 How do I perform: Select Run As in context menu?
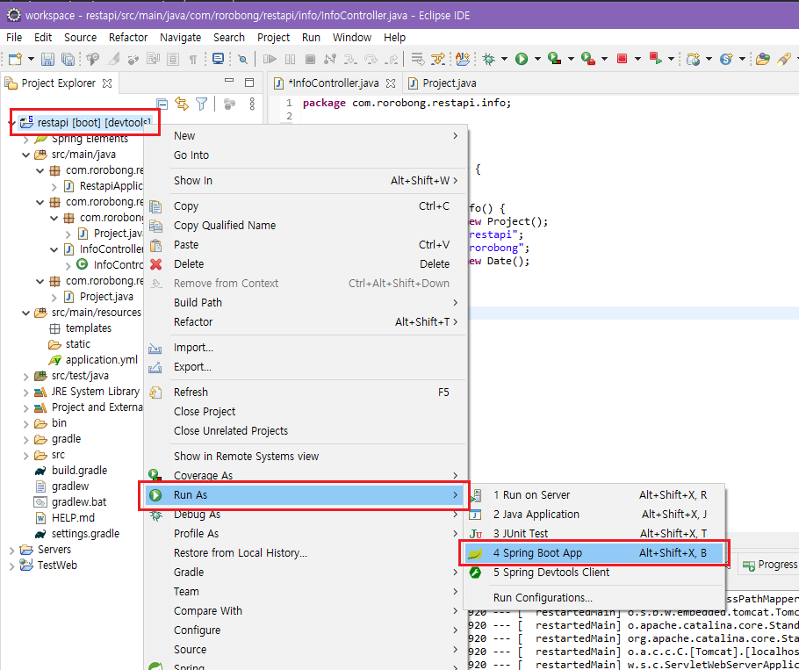pyautogui.click(x=306, y=494)
